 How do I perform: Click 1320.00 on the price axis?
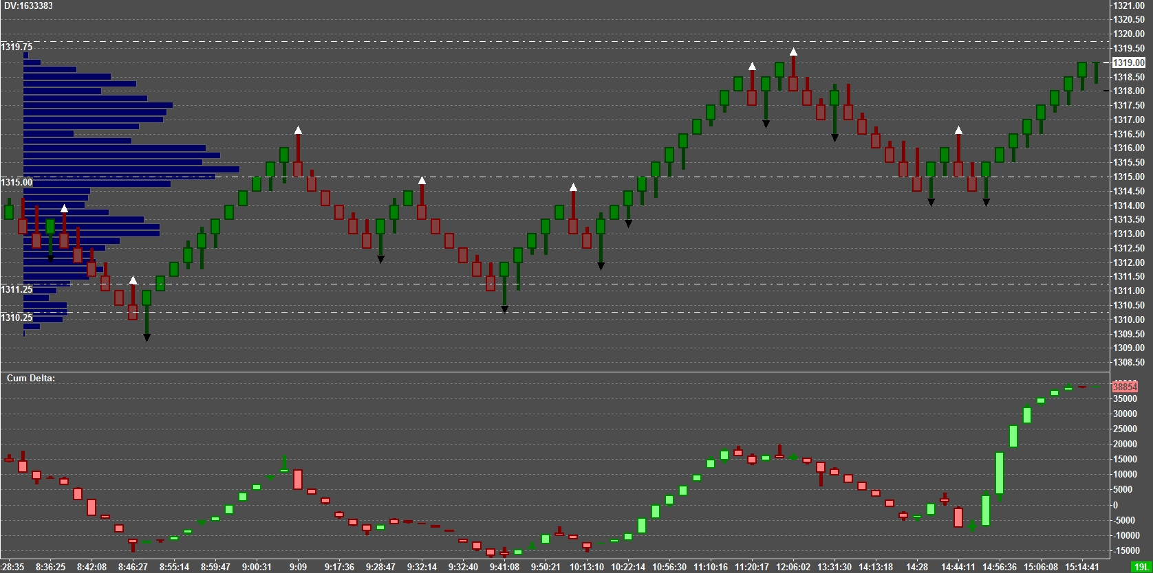(x=1129, y=34)
